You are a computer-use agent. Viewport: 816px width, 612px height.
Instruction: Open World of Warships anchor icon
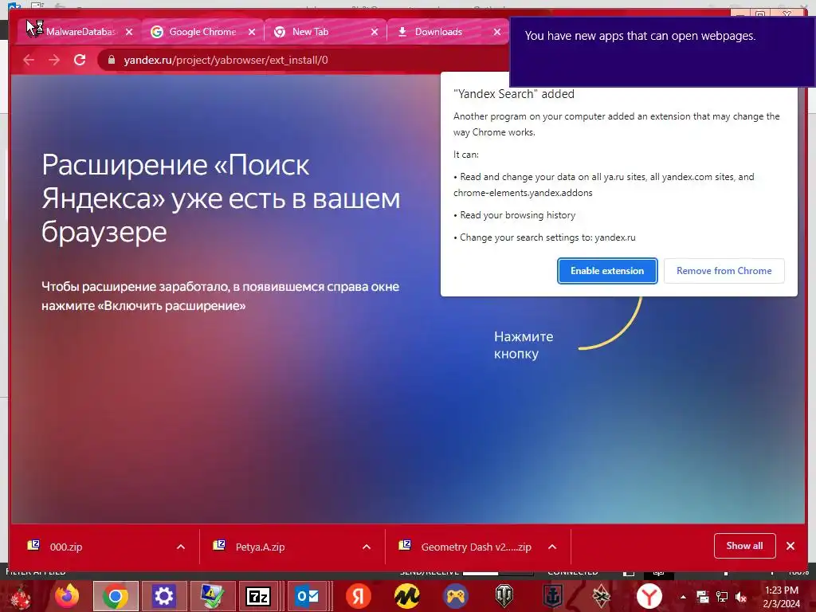(552, 596)
